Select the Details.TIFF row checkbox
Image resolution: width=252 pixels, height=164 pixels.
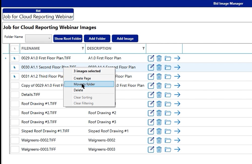click(15, 95)
